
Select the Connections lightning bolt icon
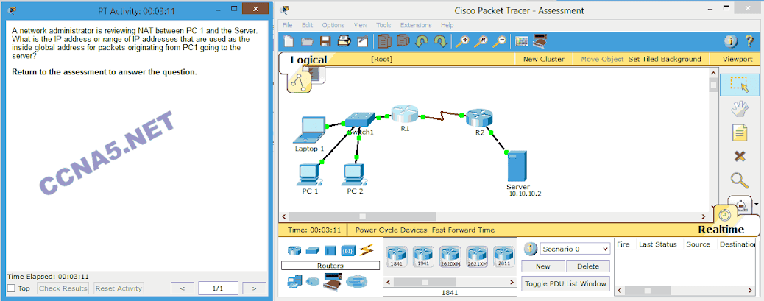367,250
